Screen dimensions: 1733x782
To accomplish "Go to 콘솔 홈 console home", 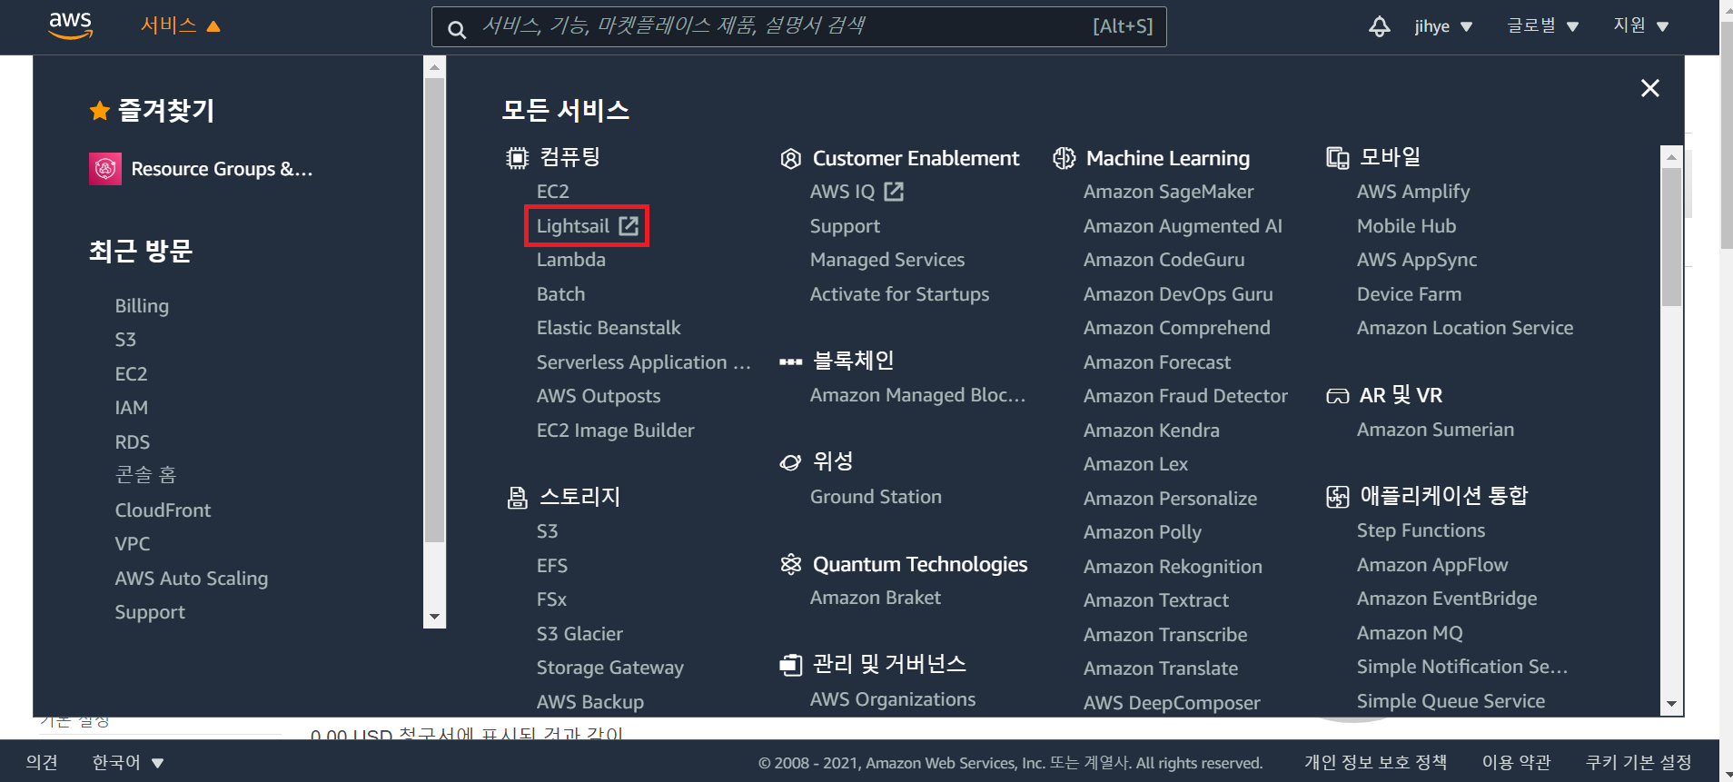I will point(145,475).
